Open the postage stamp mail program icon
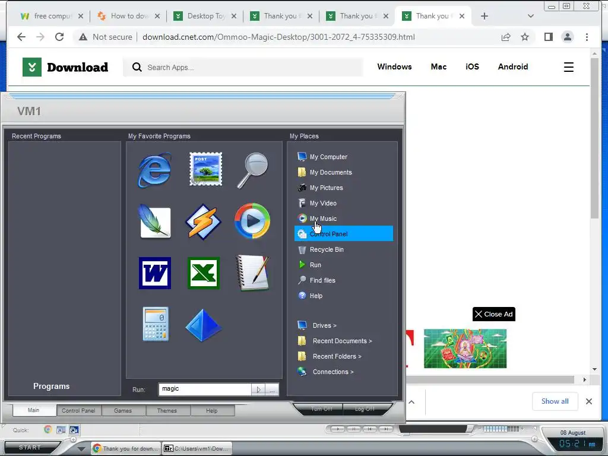 (x=205, y=169)
